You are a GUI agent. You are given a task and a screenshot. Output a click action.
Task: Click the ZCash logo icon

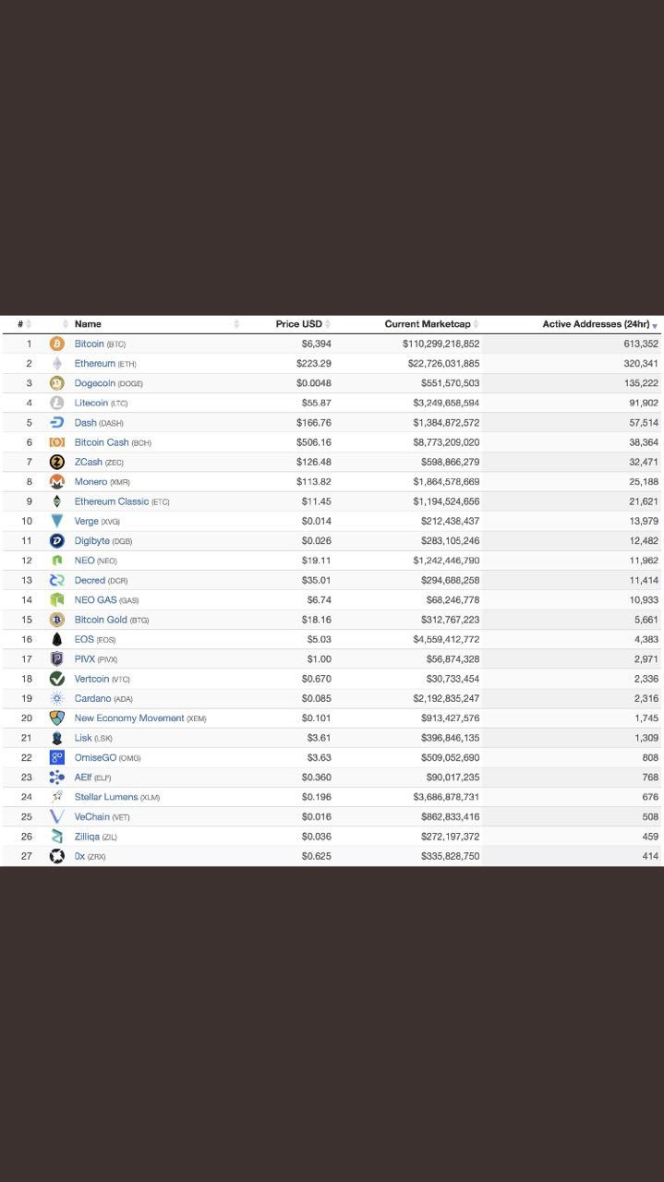coord(56,462)
